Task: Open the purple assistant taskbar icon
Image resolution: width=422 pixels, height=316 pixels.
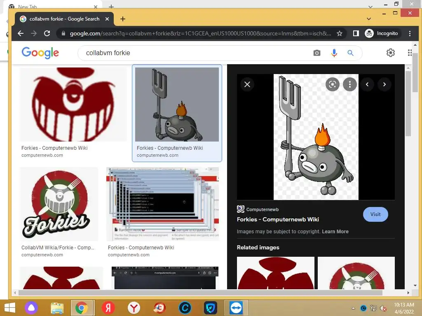Action: [31, 308]
